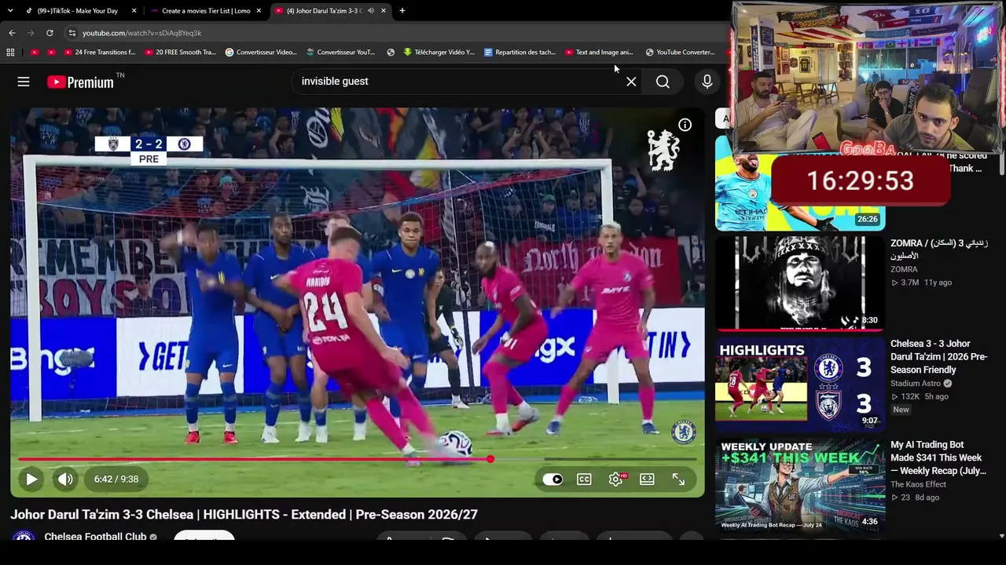Screen dimensions: 1006x565
Task: Reload the current page
Action: tap(50, 33)
